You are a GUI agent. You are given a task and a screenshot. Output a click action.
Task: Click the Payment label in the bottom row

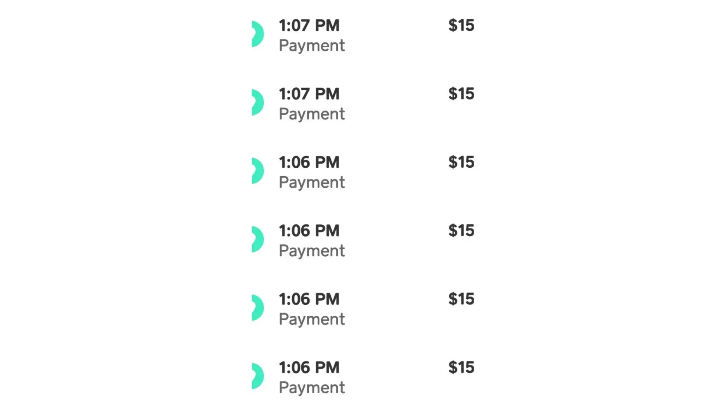click(312, 388)
